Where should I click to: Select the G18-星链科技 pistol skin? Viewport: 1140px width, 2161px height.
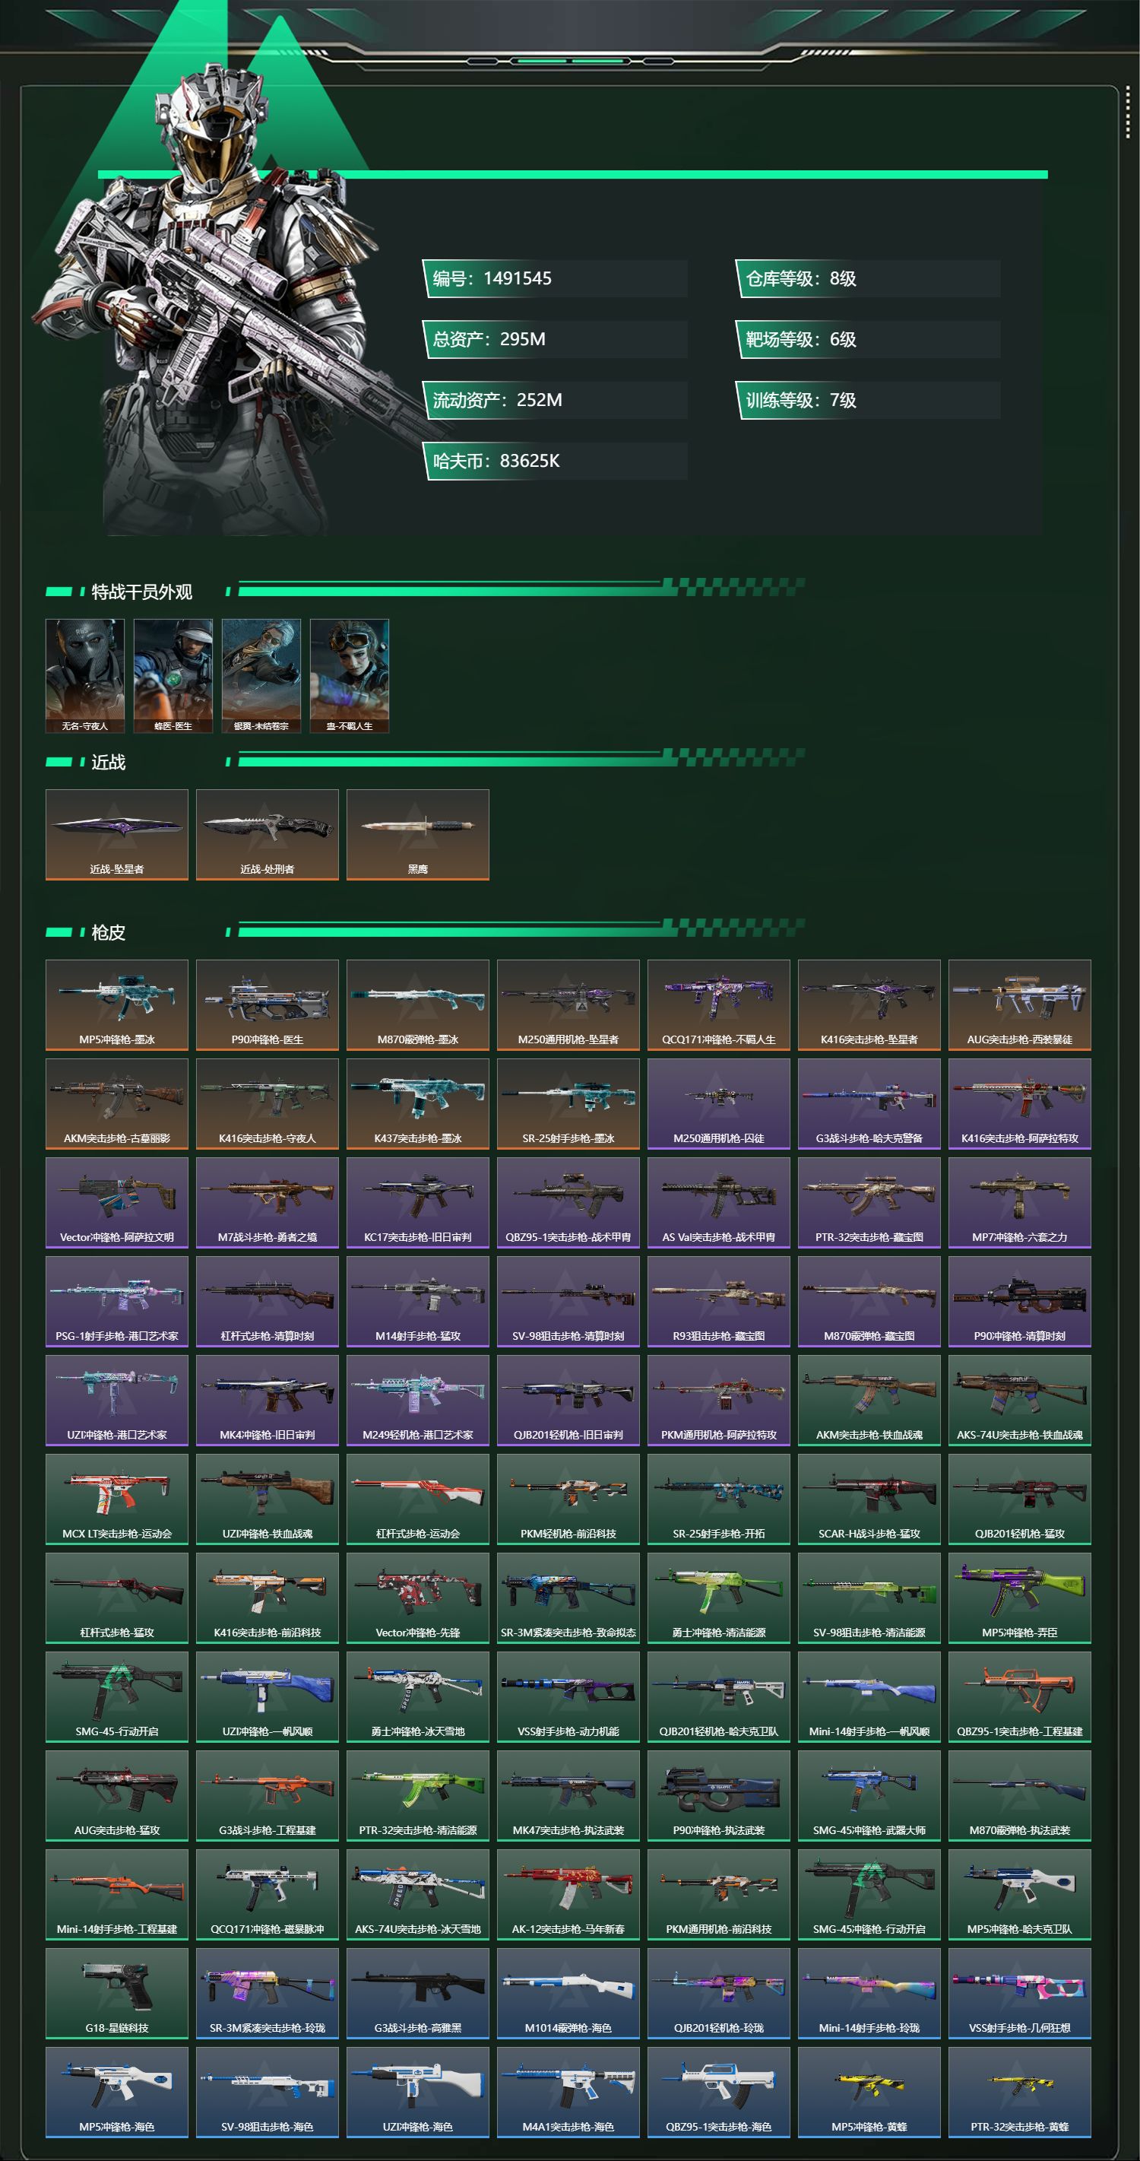click(116, 1995)
